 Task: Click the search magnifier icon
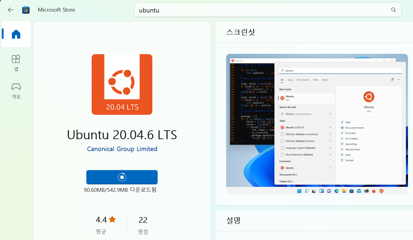point(394,10)
